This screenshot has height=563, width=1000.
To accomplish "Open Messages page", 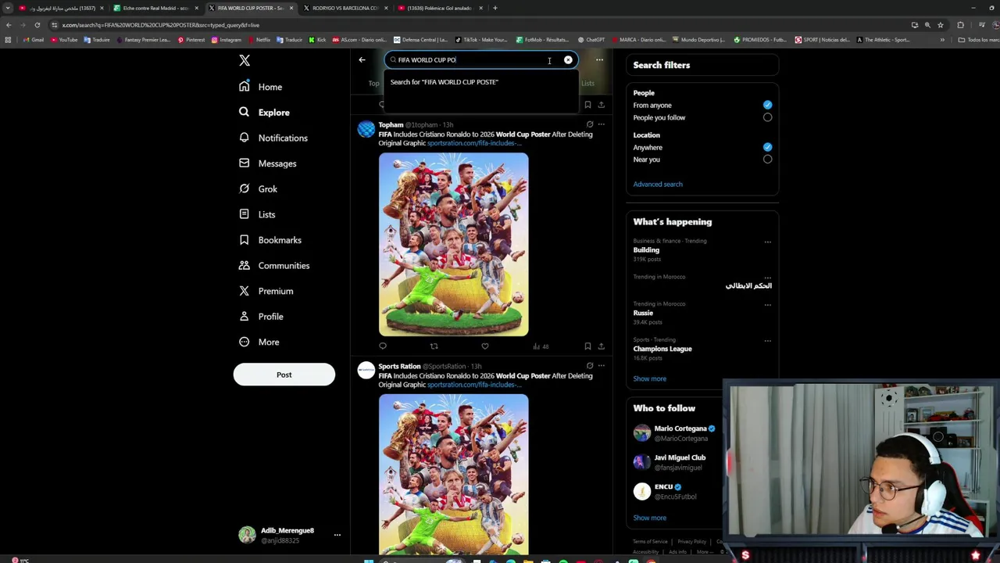I will point(268,163).
